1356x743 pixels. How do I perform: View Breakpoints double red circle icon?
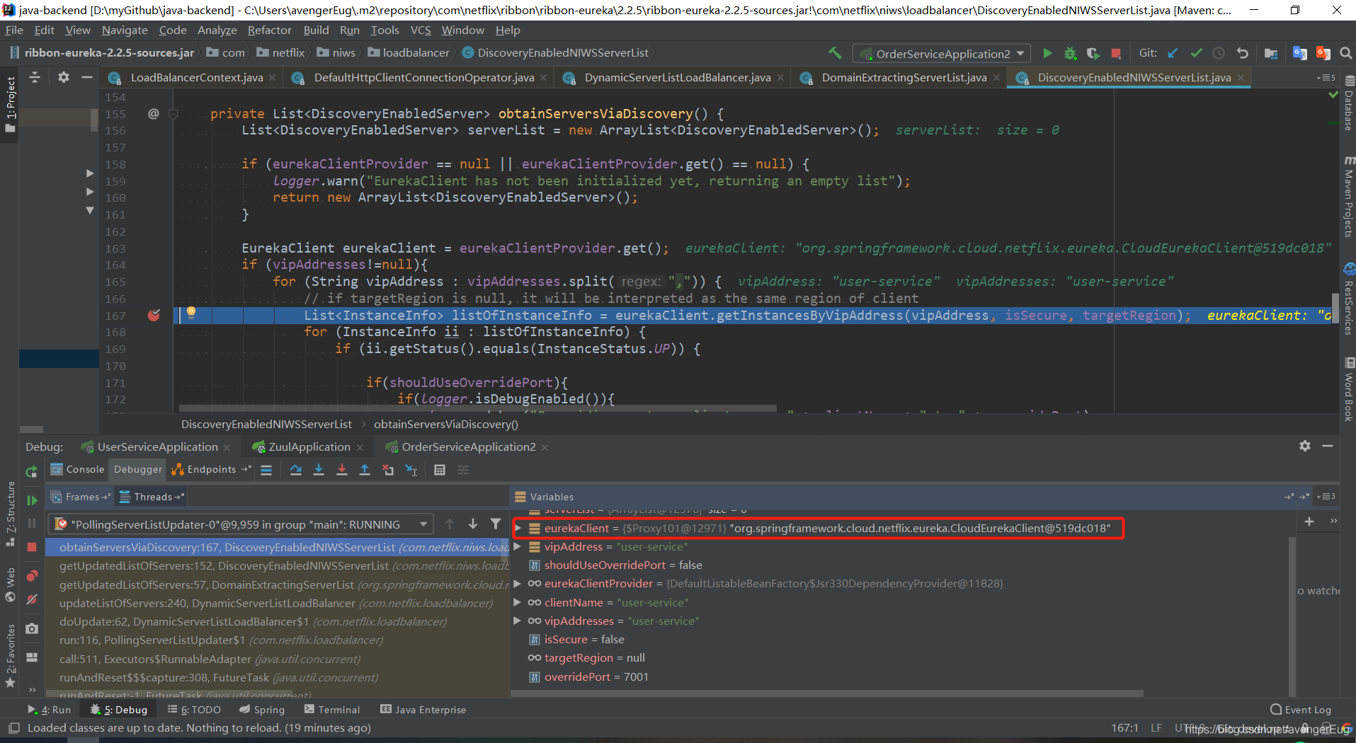tap(32, 575)
